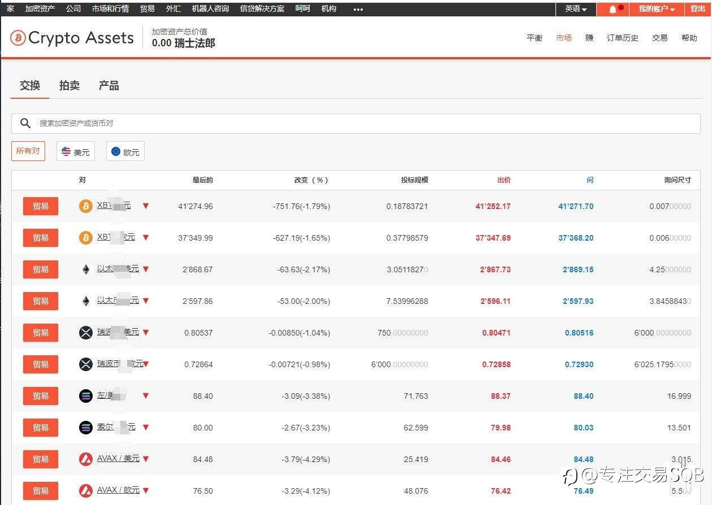This screenshot has height=505, width=712.
Task: Click the more menu ellipsis in top bar
Action: (x=358, y=9)
